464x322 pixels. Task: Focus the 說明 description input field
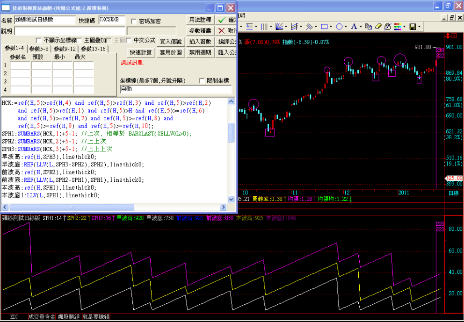click(x=70, y=31)
